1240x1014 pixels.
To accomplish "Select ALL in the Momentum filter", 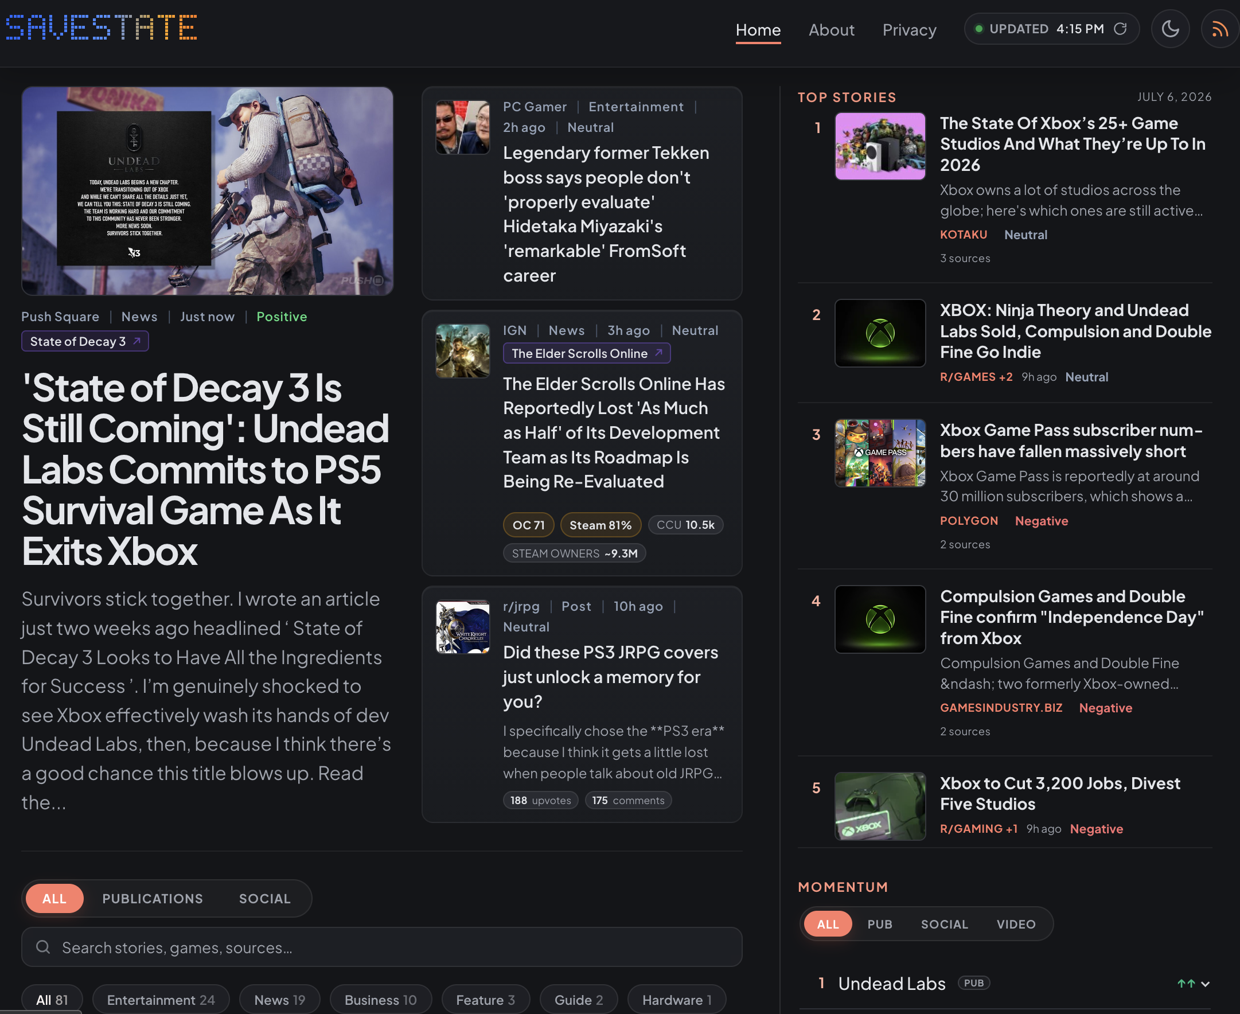I will pyautogui.click(x=828, y=924).
